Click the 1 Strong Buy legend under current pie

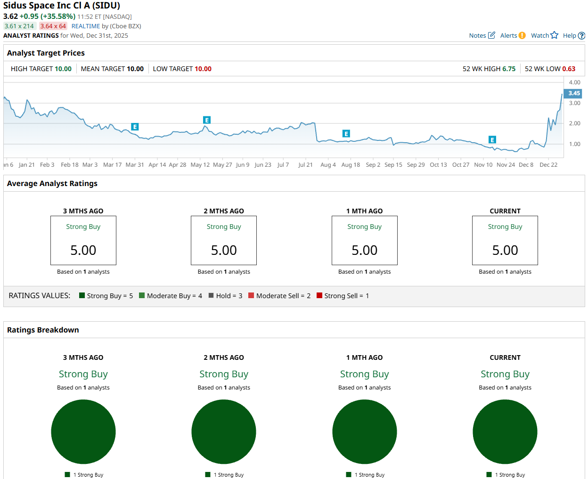(x=506, y=475)
